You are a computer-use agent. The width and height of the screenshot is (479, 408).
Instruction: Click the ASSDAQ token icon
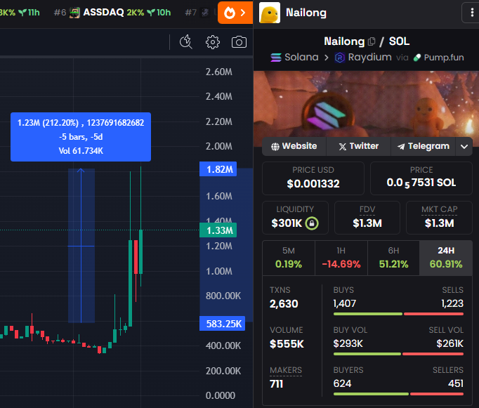click(75, 13)
